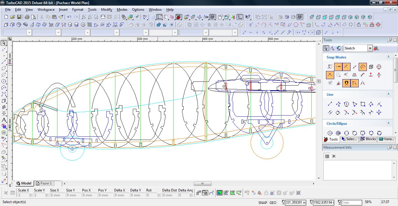
Task: Open the Modify menu
Action: pos(106,10)
